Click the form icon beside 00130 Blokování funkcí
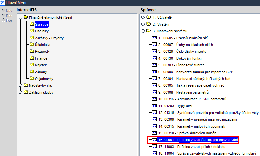 (154, 58)
